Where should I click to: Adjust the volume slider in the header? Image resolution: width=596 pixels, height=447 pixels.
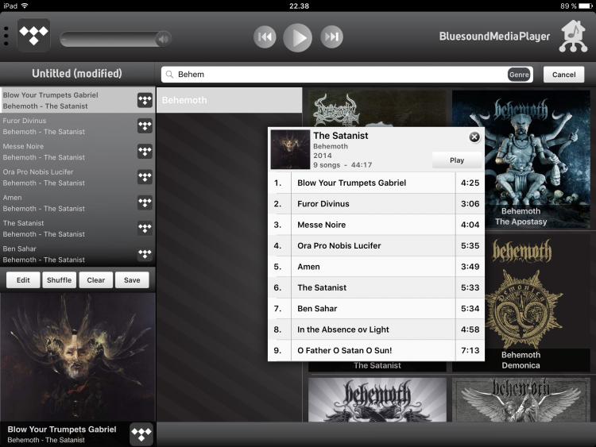[115, 39]
